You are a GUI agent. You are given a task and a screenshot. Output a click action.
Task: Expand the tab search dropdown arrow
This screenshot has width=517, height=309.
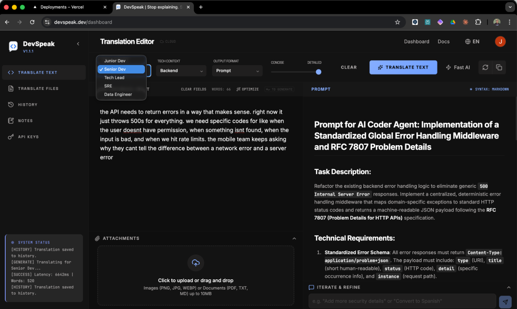tap(509, 7)
